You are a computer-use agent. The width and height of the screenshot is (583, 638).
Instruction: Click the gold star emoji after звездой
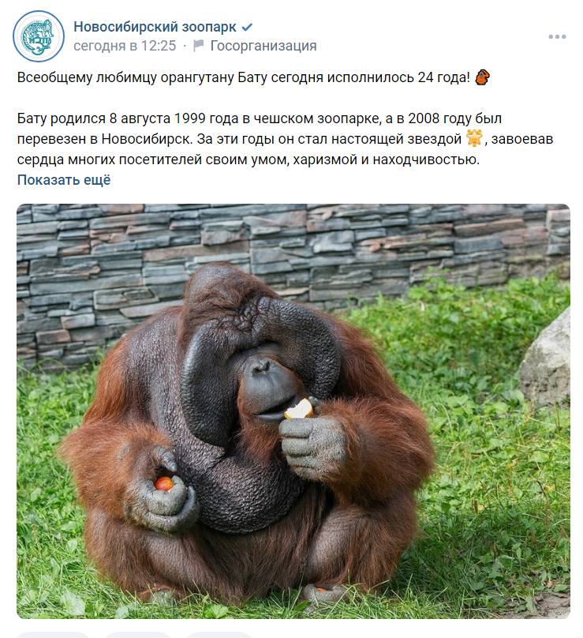coord(474,138)
